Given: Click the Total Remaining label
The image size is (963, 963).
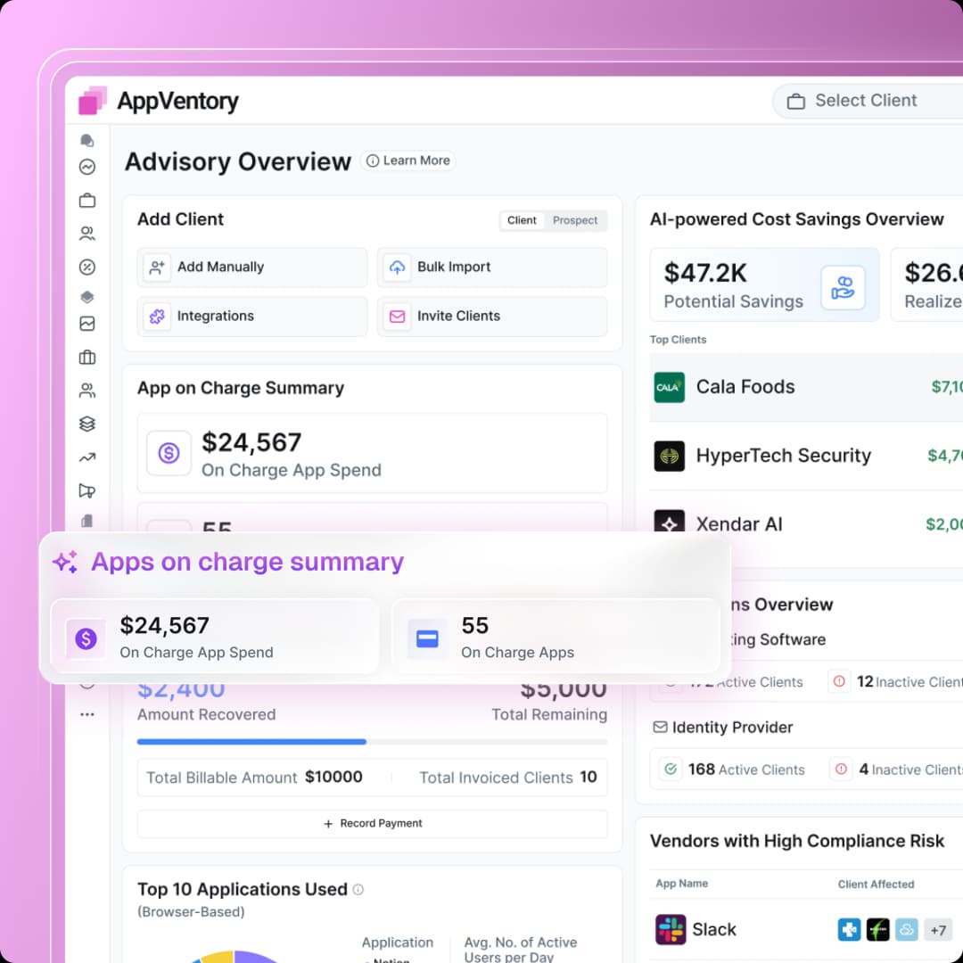Looking at the screenshot, I should pyautogui.click(x=549, y=714).
